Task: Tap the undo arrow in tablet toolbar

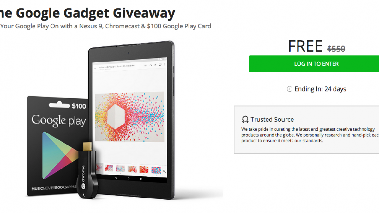Action: click(146, 65)
